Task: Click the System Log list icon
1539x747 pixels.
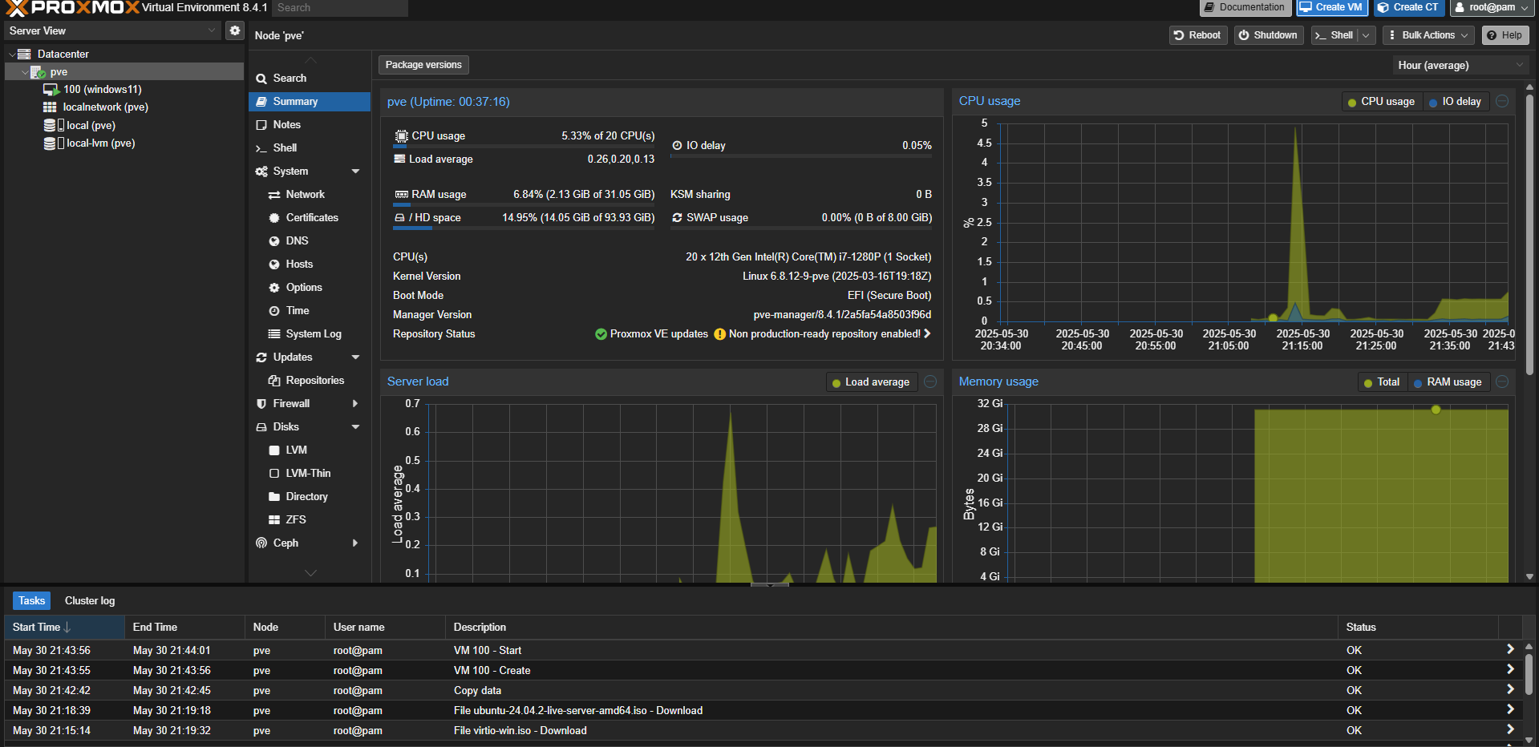Action: [274, 334]
